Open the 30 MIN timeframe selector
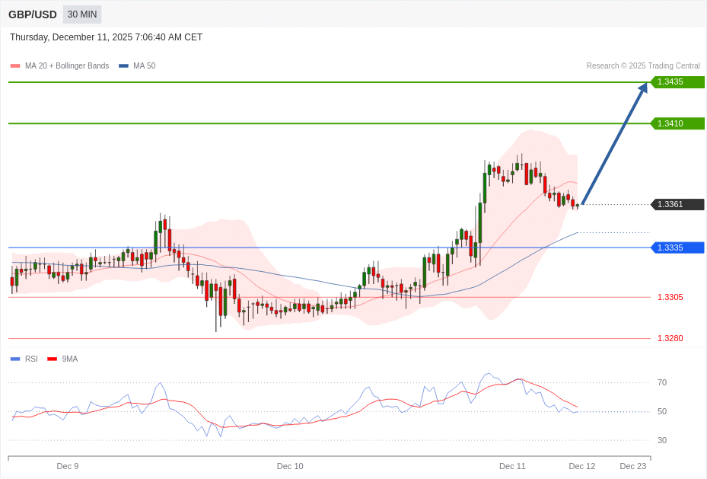The height and width of the screenshot is (479, 707). tap(81, 14)
